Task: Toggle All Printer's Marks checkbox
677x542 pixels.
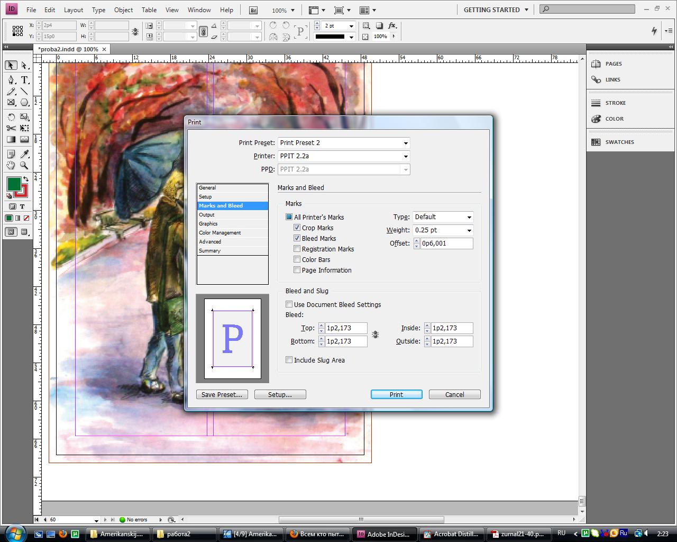Action: (x=289, y=217)
